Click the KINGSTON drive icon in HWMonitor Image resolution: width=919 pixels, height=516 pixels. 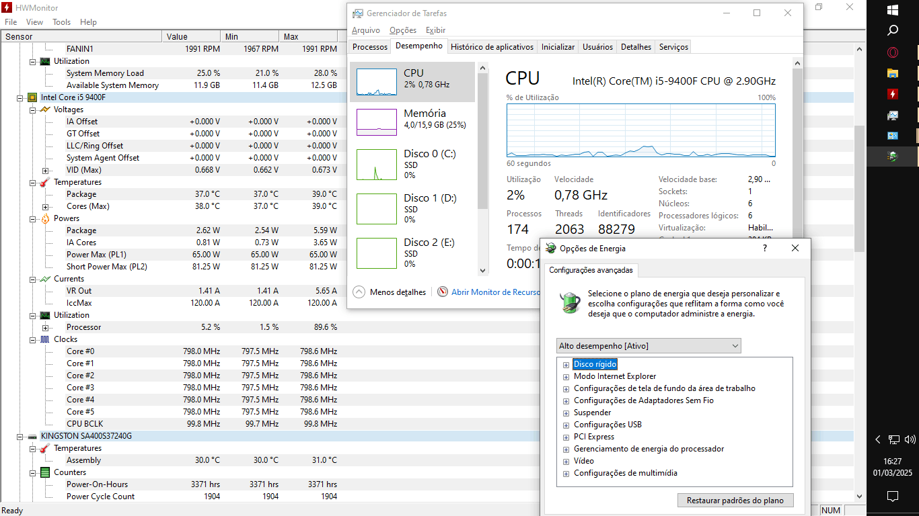pos(32,436)
